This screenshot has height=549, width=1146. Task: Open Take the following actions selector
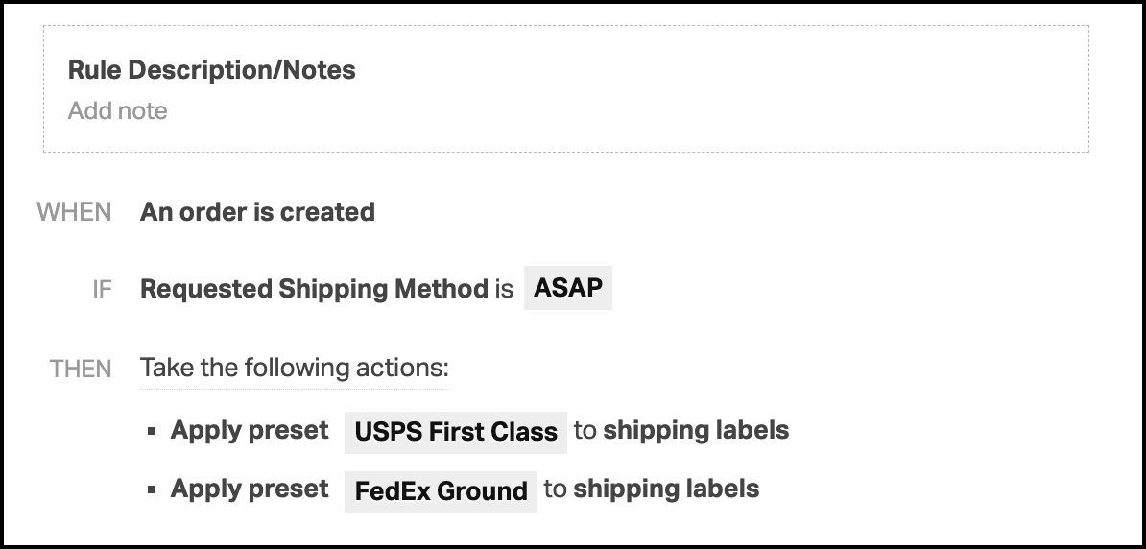pos(294,368)
